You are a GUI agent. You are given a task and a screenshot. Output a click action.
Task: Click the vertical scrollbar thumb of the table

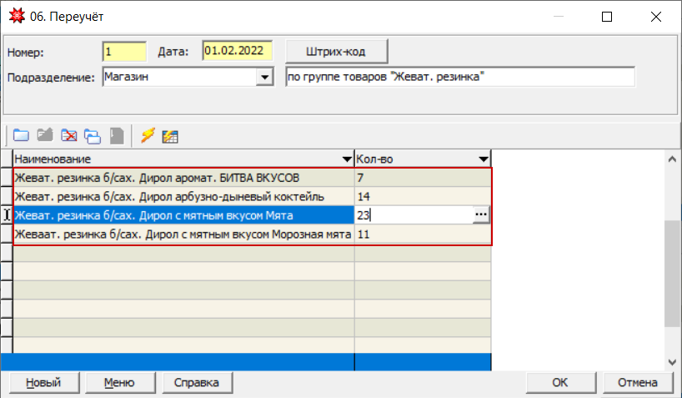[x=672, y=273]
